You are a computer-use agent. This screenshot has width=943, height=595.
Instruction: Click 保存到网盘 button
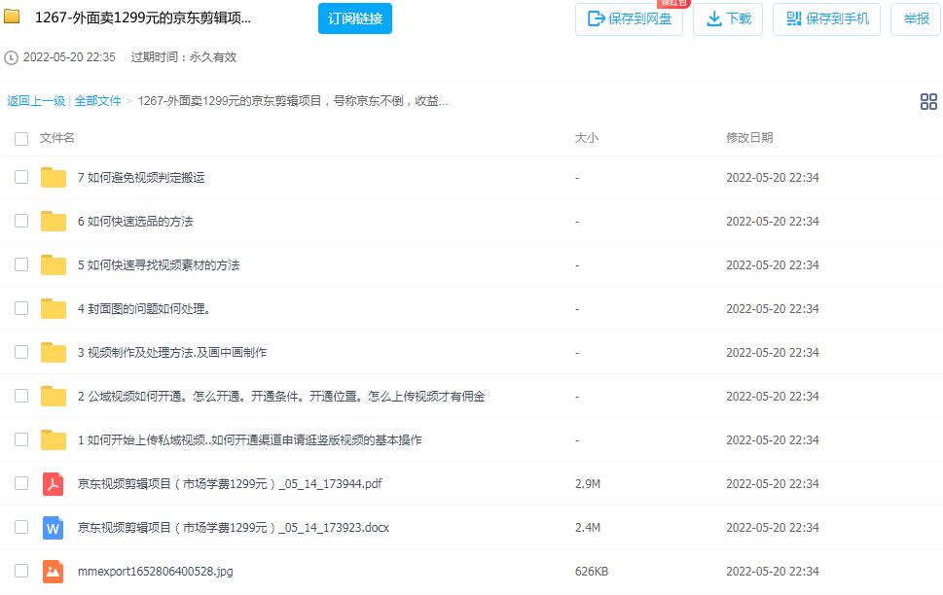click(x=629, y=19)
